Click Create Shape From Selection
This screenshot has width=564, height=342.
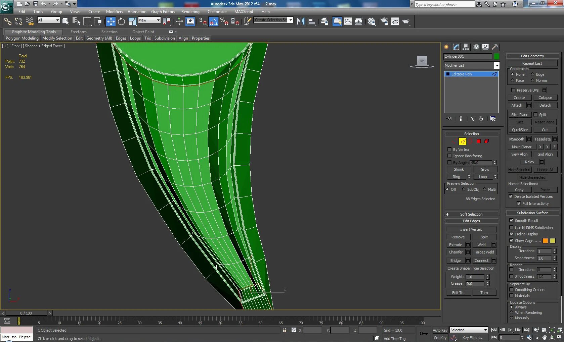click(471, 268)
